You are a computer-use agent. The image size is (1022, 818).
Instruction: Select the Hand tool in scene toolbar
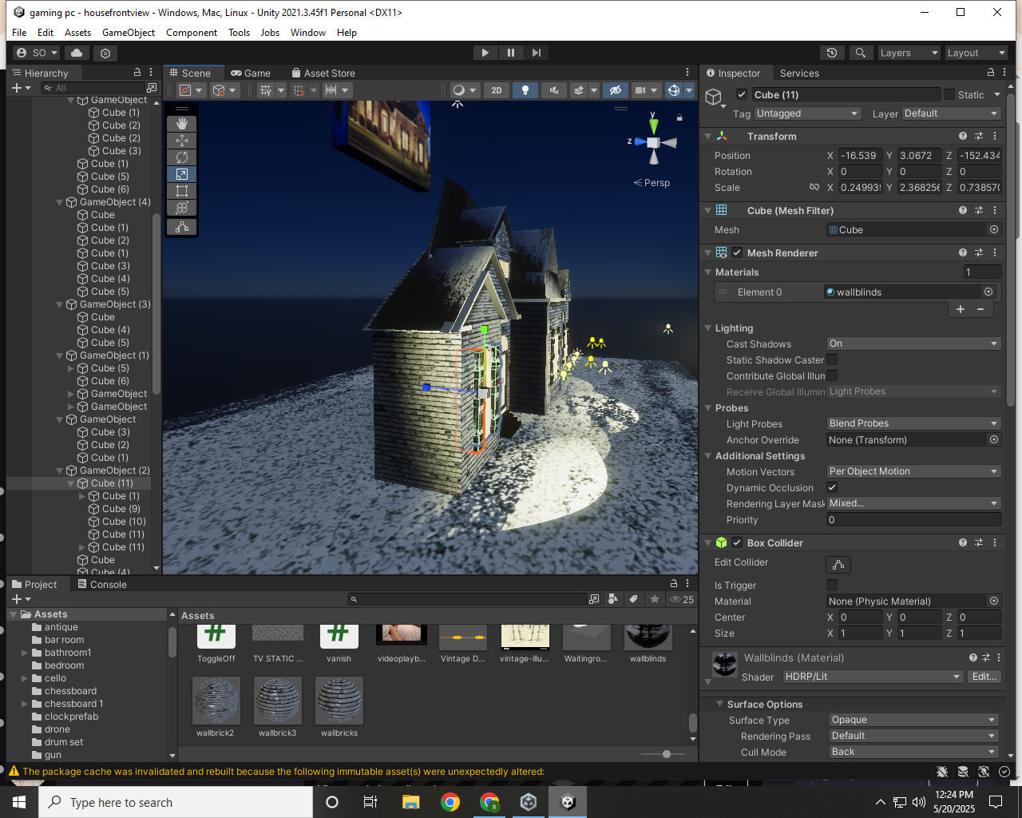click(182, 123)
